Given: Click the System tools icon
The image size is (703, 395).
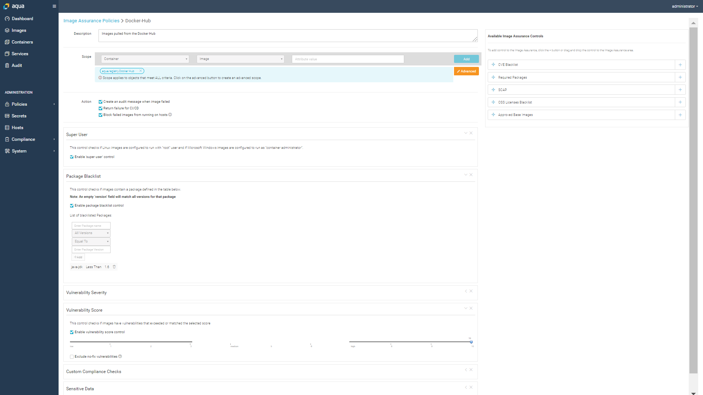Looking at the screenshot, I should tap(7, 151).
